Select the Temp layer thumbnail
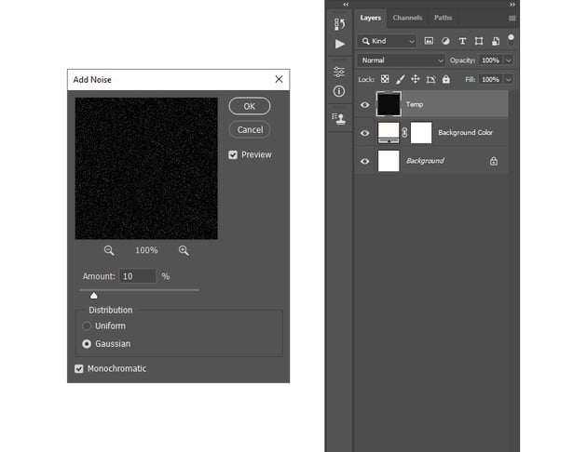The height and width of the screenshot is (452, 587). 389,104
